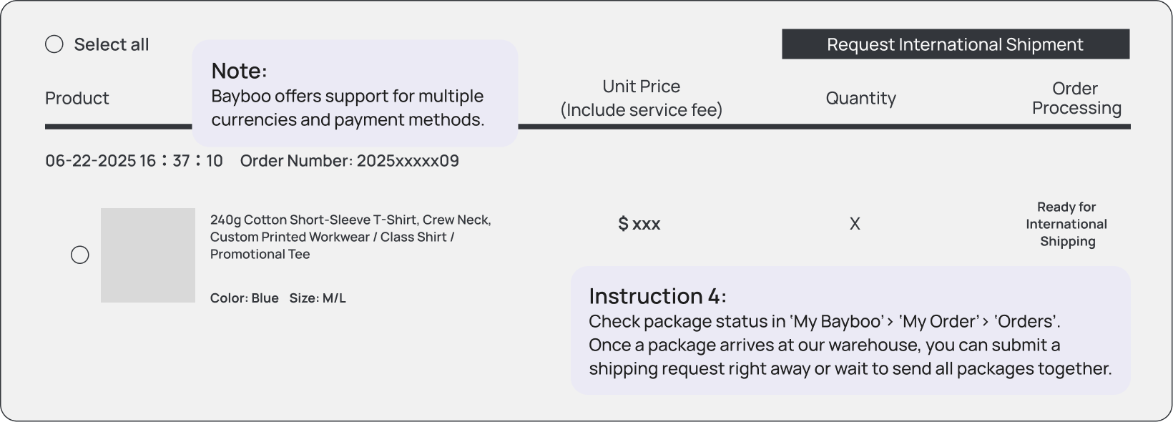The width and height of the screenshot is (1173, 422).
Task: Open the 240g Cotton T-Shirt product title
Action: 350,237
